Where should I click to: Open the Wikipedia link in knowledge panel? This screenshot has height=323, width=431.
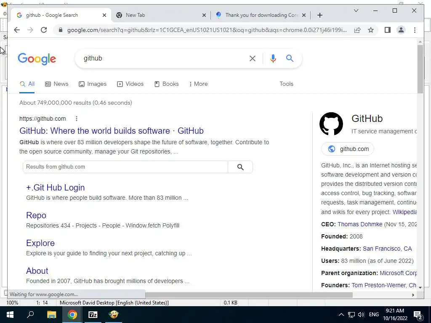[x=404, y=212]
